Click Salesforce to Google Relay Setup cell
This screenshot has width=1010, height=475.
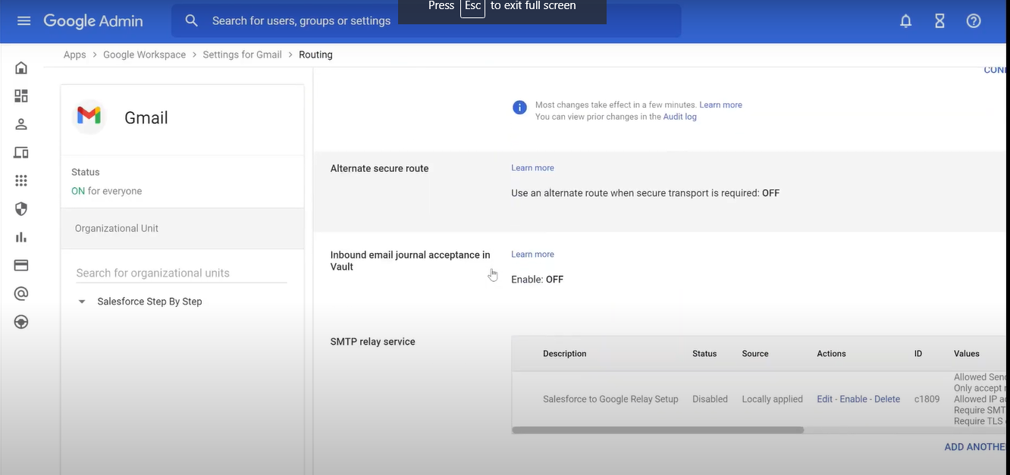(610, 399)
